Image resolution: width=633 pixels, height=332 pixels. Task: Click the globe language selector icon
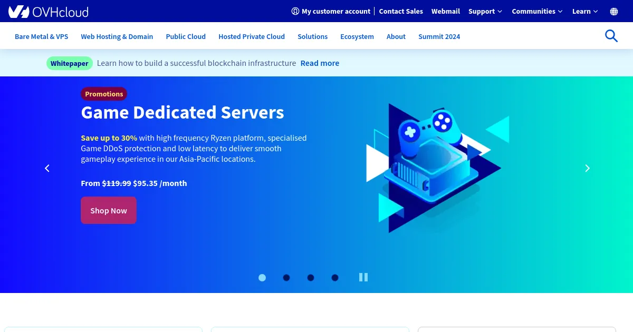[x=613, y=11]
